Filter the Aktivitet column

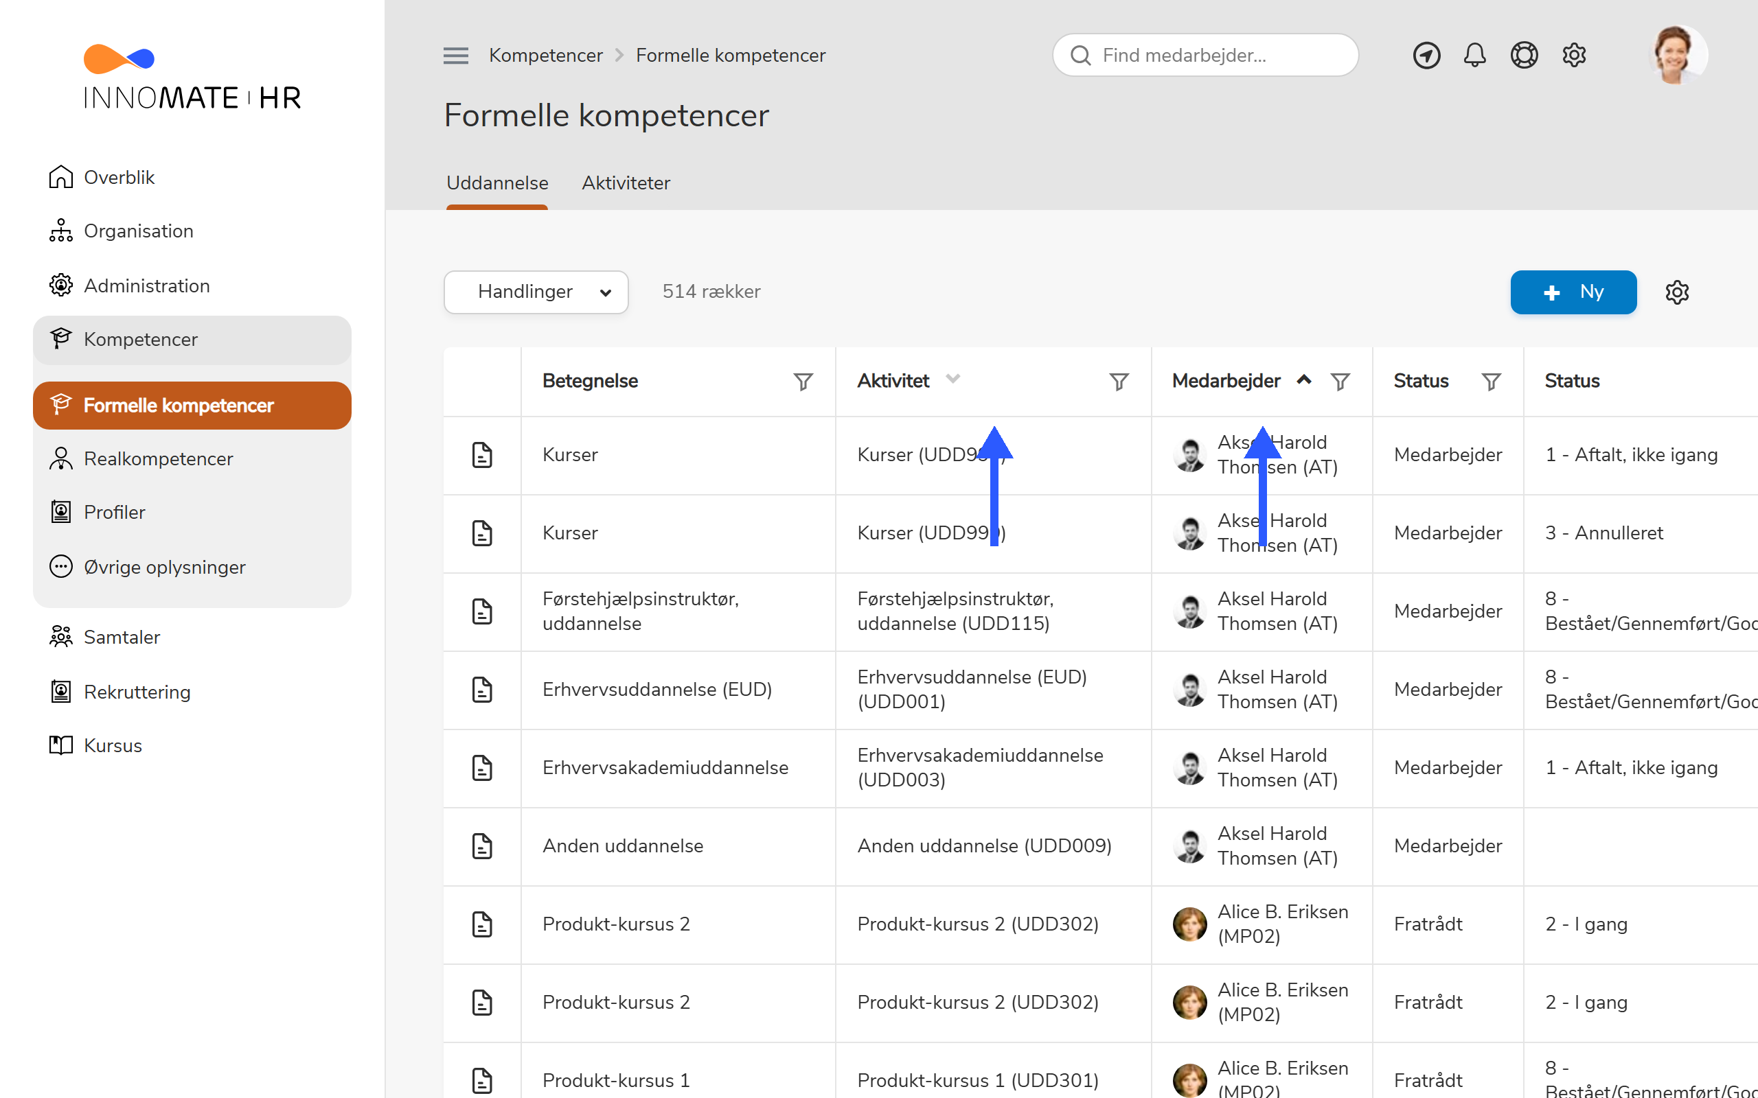pos(1119,382)
